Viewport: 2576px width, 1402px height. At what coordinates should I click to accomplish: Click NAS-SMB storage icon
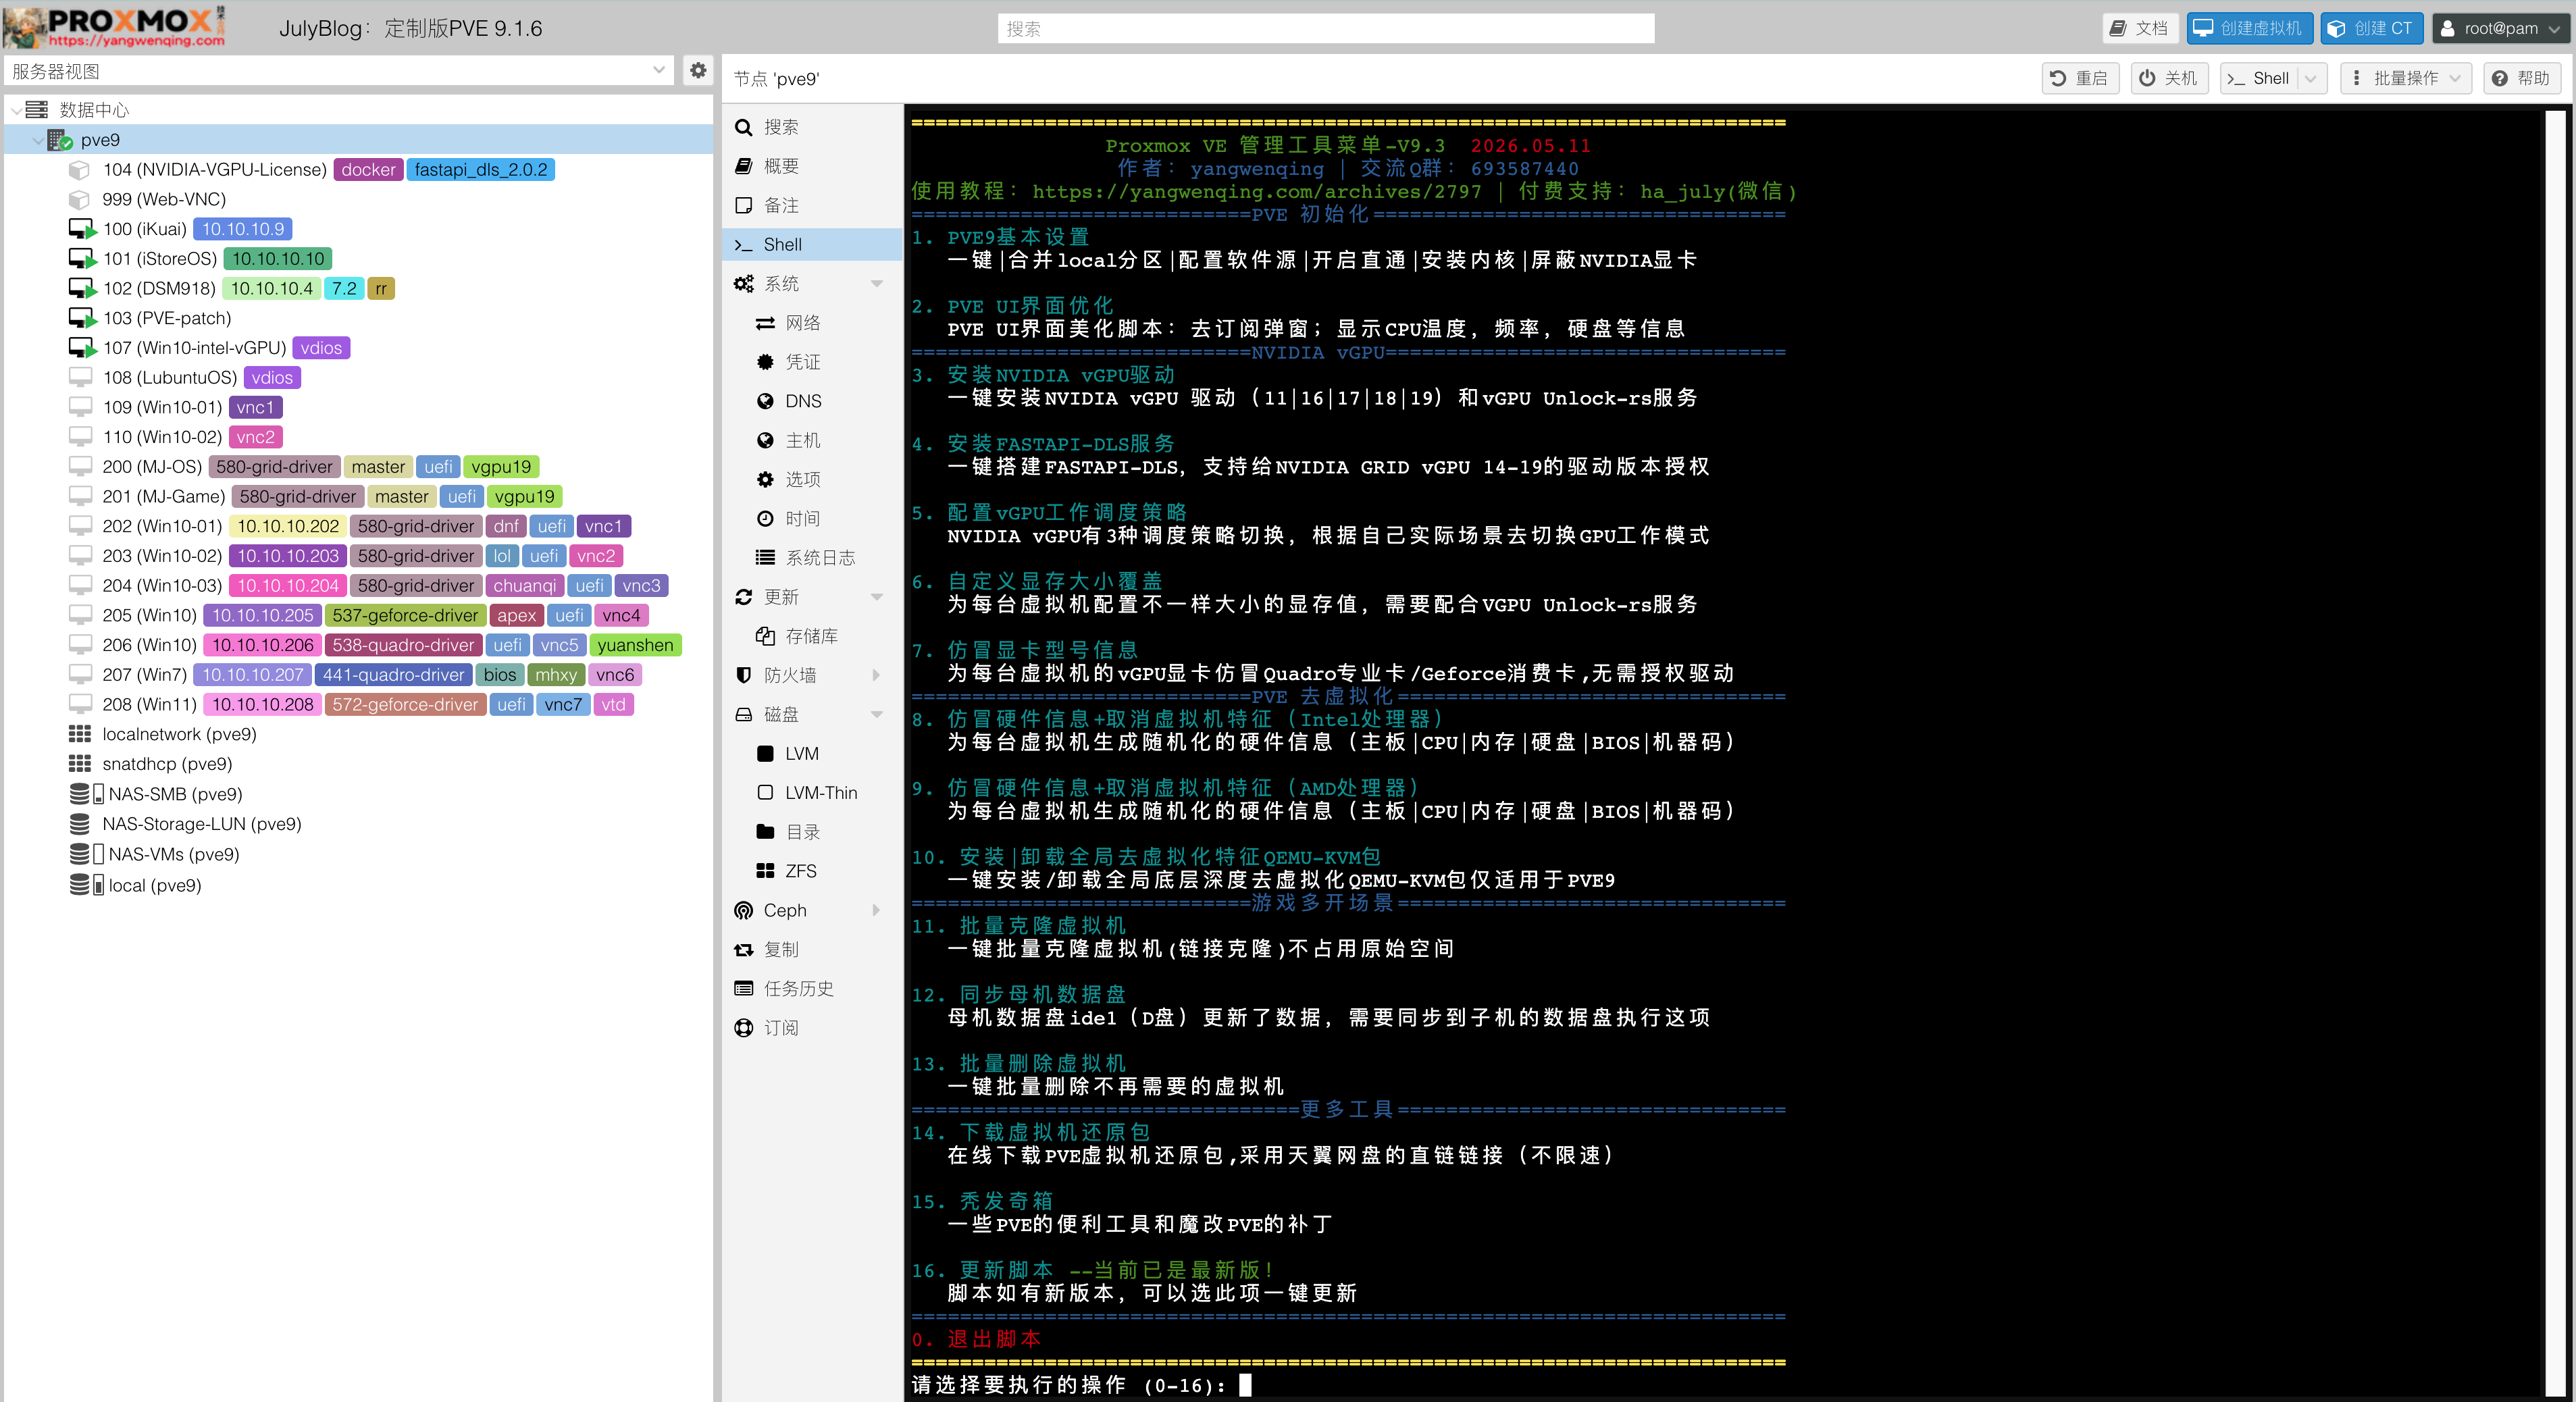(x=86, y=794)
